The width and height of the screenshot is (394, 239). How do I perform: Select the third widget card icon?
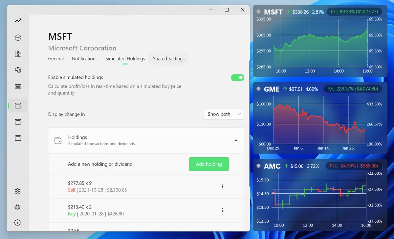[17, 138]
